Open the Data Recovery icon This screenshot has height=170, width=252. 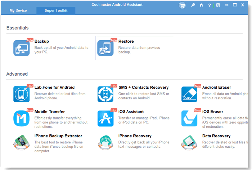click(x=189, y=142)
